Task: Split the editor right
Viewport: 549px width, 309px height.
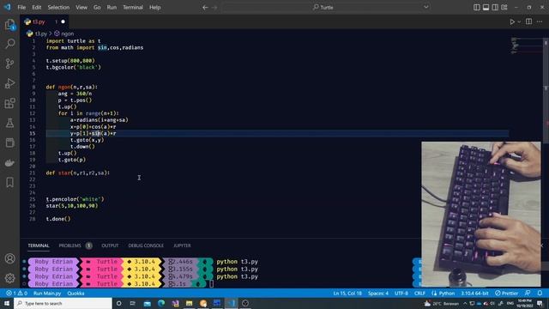Action: click(x=528, y=21)
